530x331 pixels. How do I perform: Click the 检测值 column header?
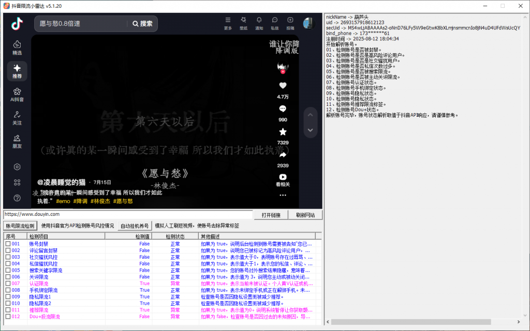tap(128, 237)
